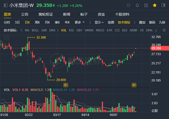Expand the 更多 periods dropdown
This screenshot has height=119, width=169.
80,22
